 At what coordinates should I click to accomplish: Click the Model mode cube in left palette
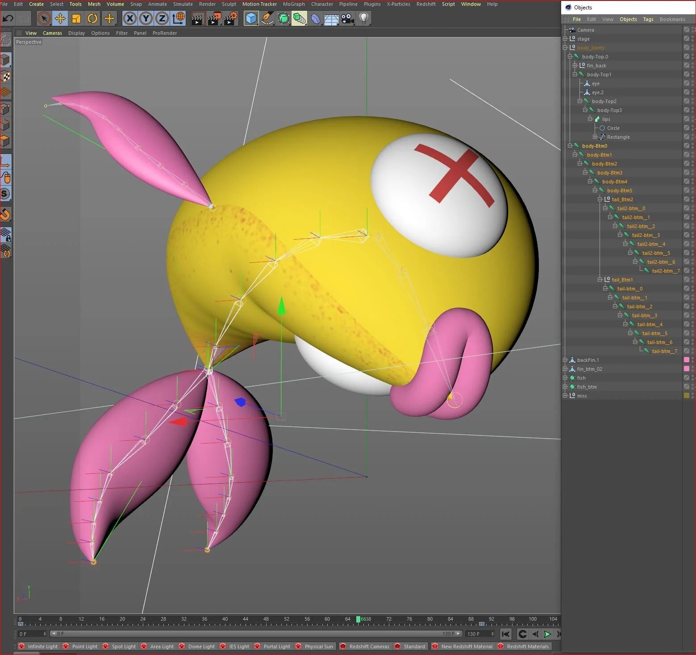click(5, 60)
